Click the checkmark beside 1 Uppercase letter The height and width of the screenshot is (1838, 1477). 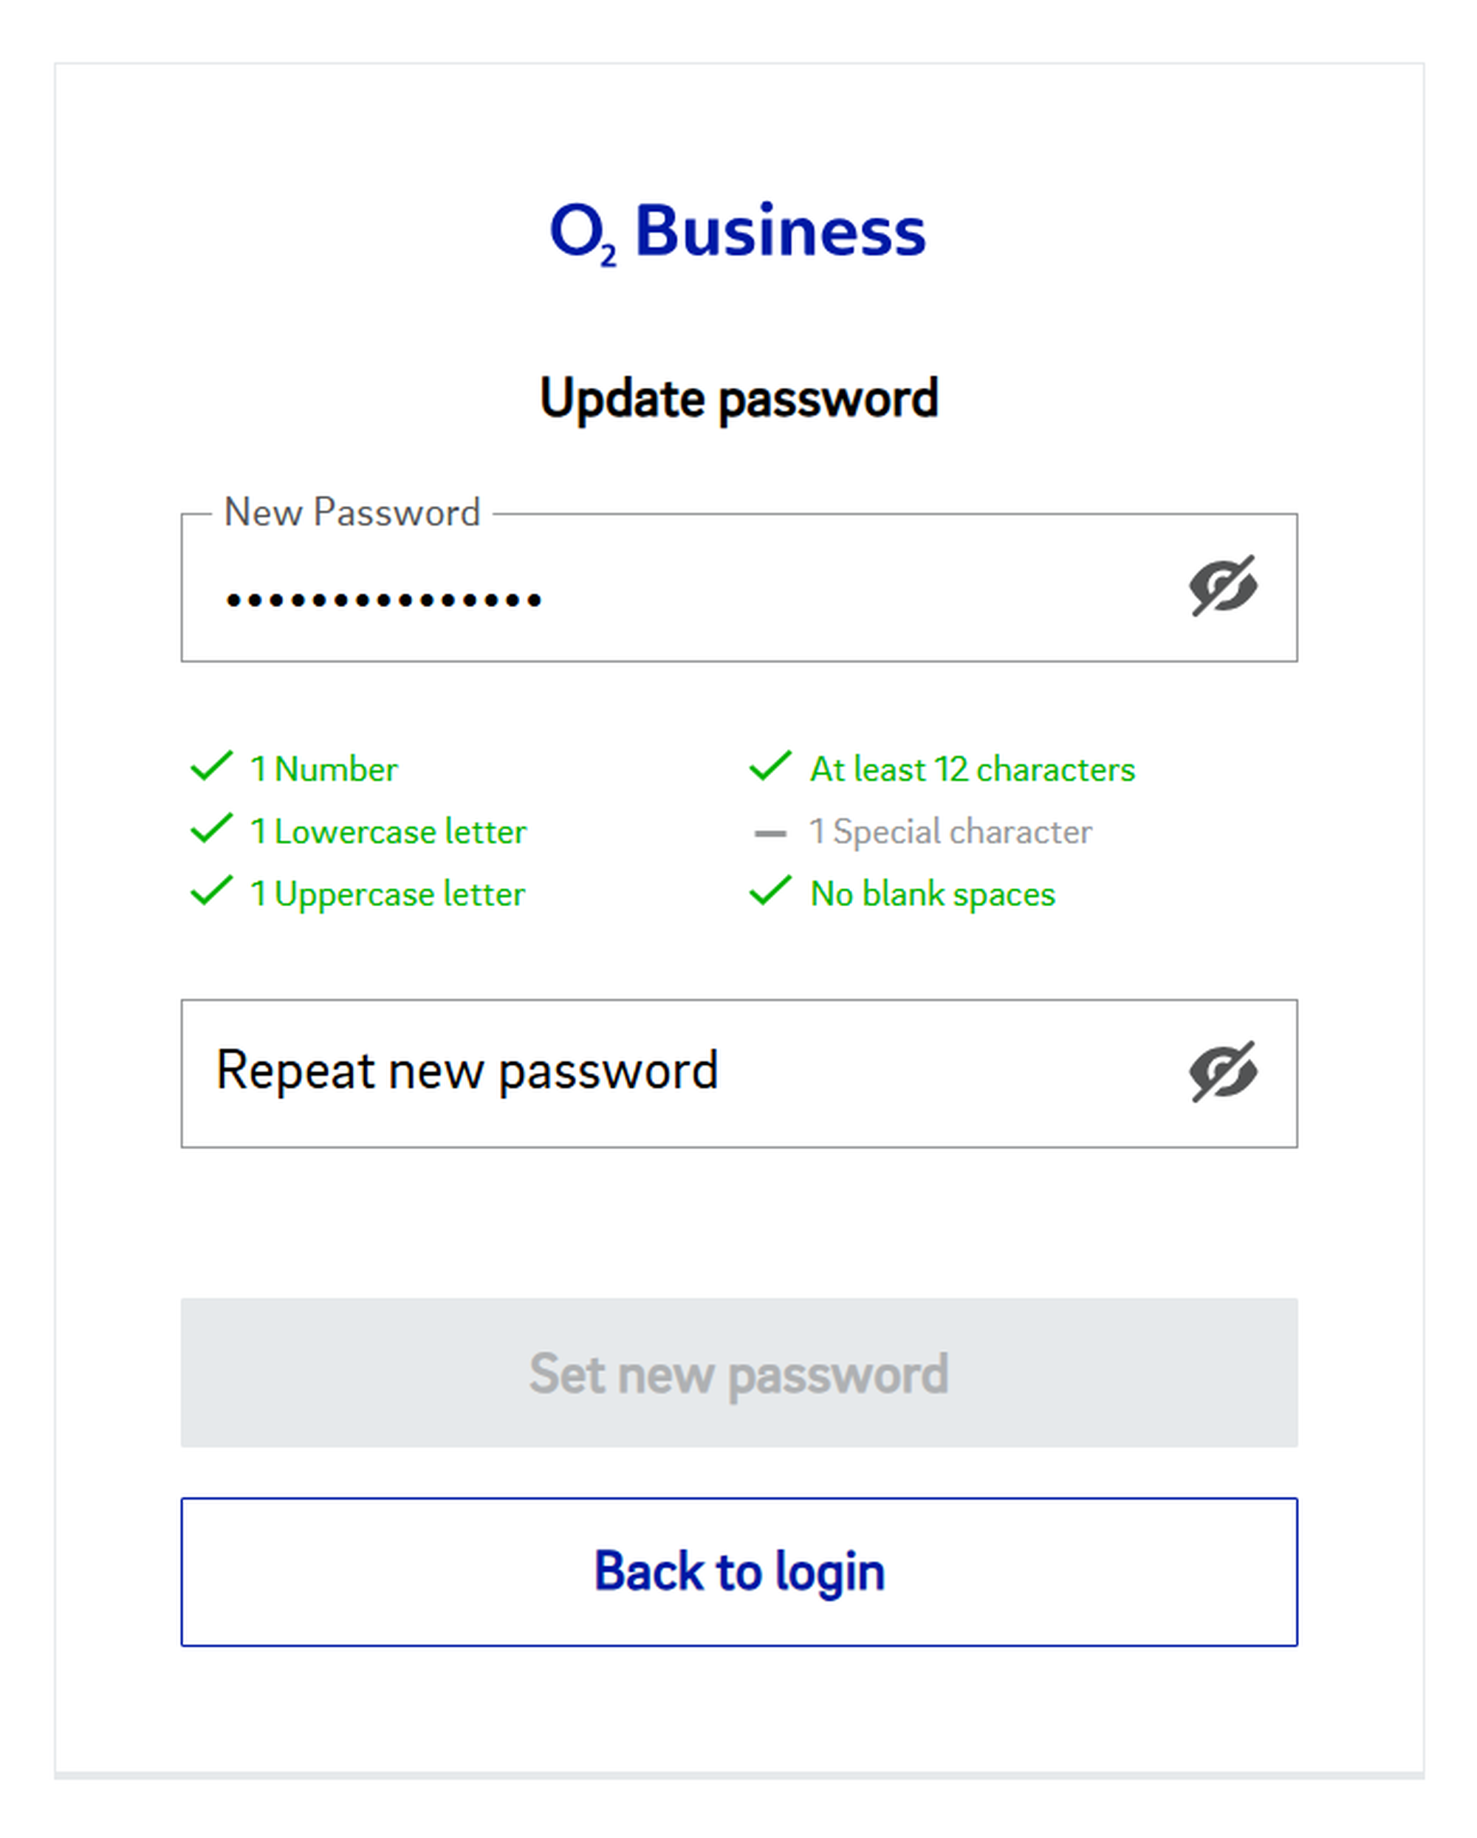coord(211,891)
